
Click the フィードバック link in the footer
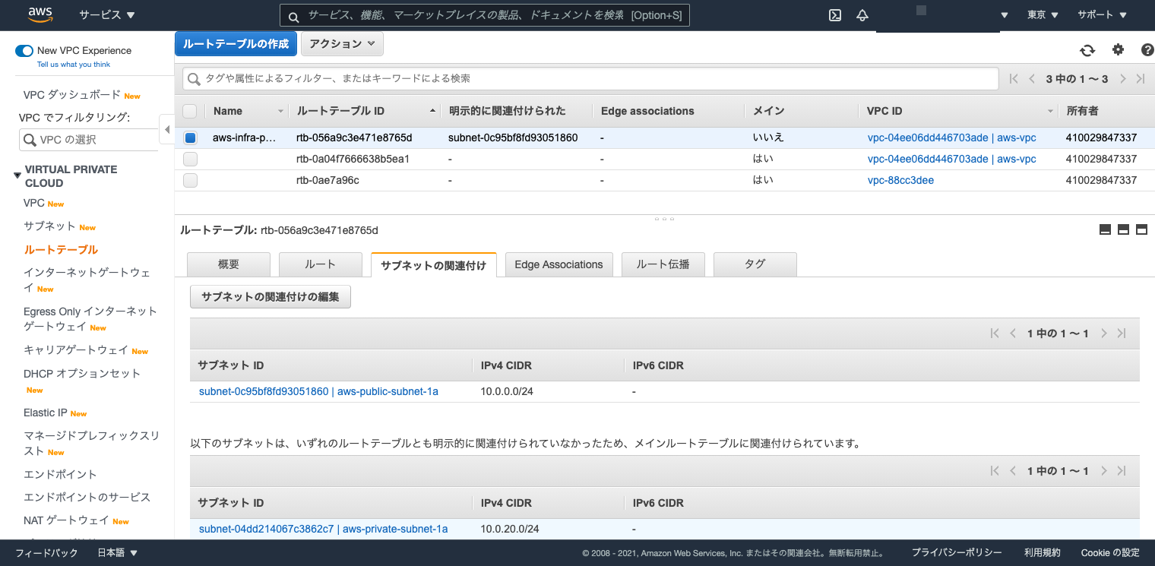(x=46, y=553)
